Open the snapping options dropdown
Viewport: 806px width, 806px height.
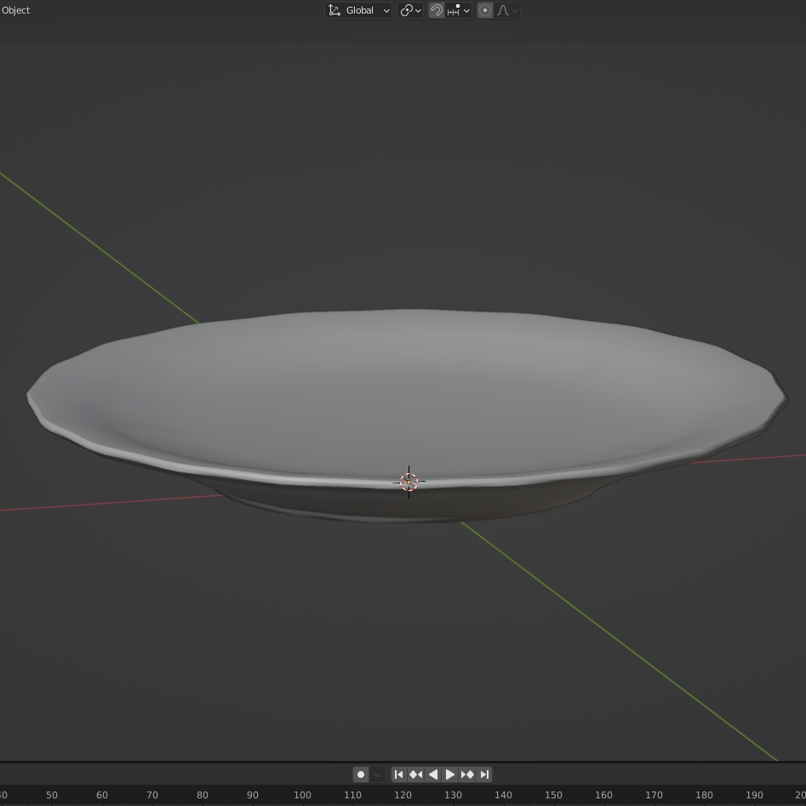(x=459, y=10)
